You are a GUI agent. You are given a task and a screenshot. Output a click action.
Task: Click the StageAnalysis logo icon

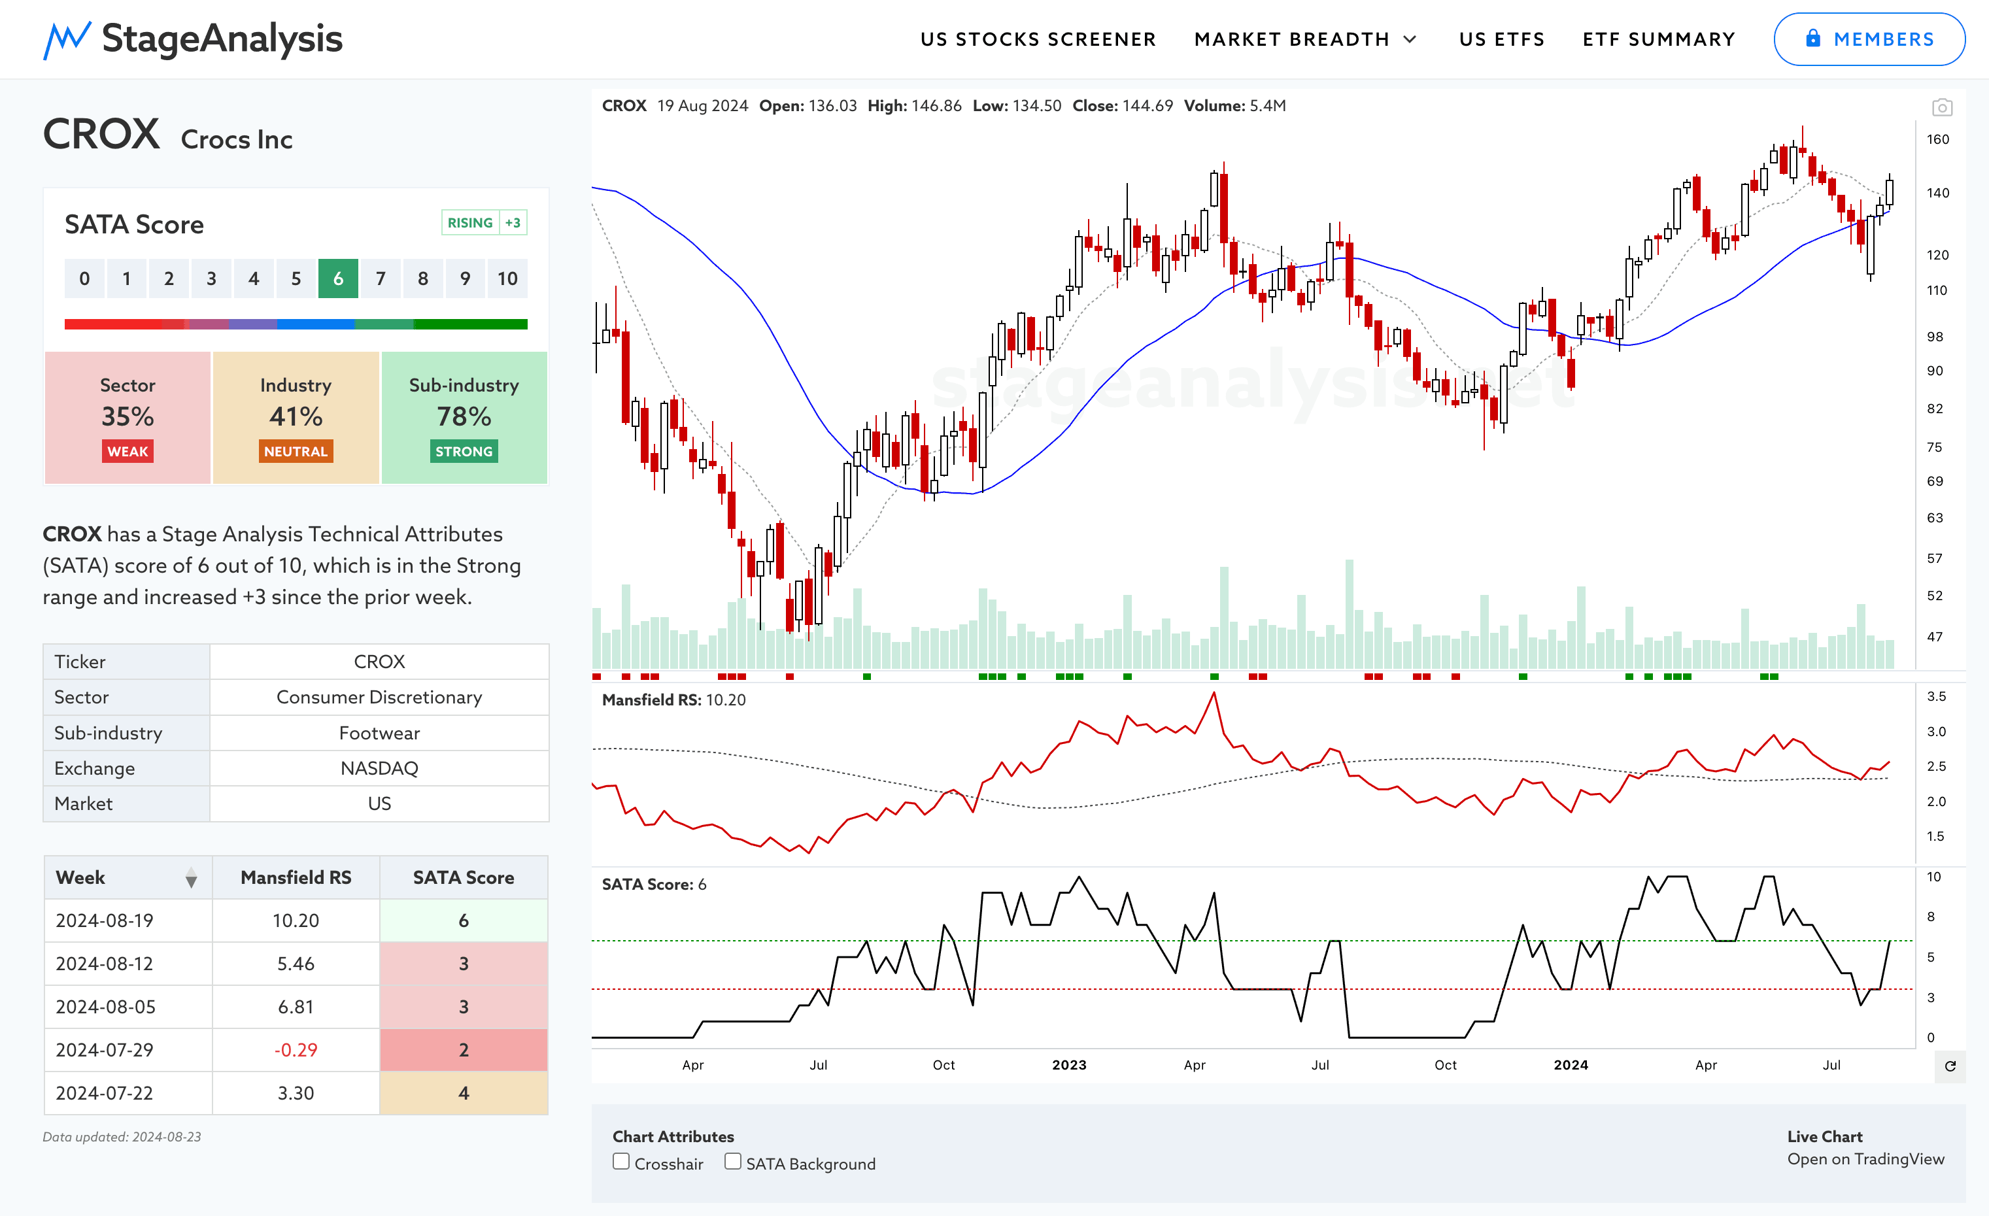[66, 41]
